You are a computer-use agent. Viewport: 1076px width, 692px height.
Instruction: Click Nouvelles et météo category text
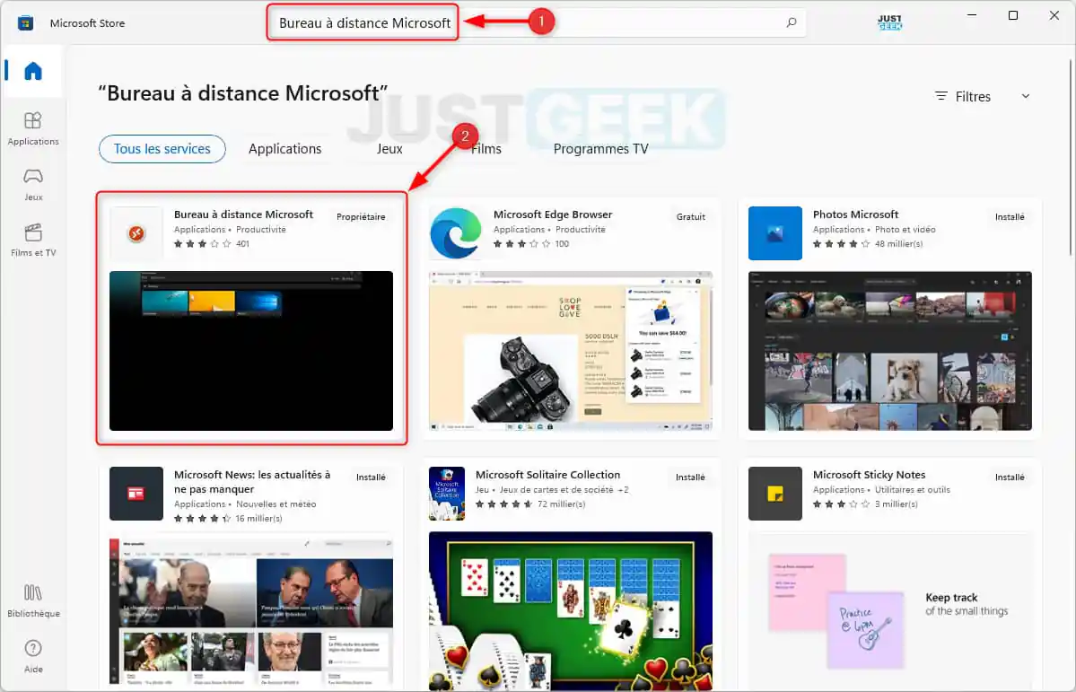pyautogui.click(x=276, y=504)
